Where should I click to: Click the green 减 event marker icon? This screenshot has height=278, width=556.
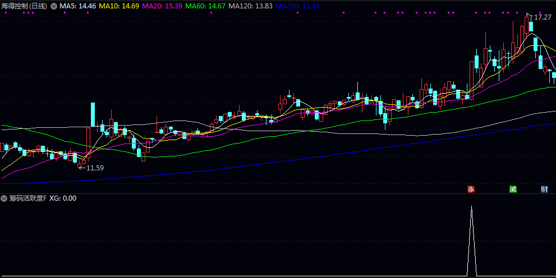tap(512, 189)
